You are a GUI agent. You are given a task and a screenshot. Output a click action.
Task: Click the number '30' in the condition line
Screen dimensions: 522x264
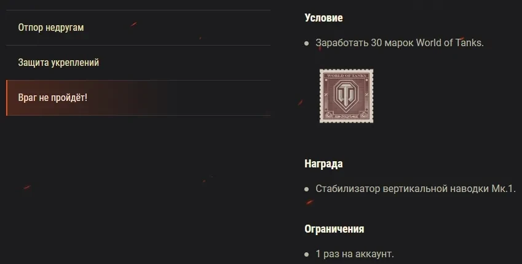click(x=376, y=43)
